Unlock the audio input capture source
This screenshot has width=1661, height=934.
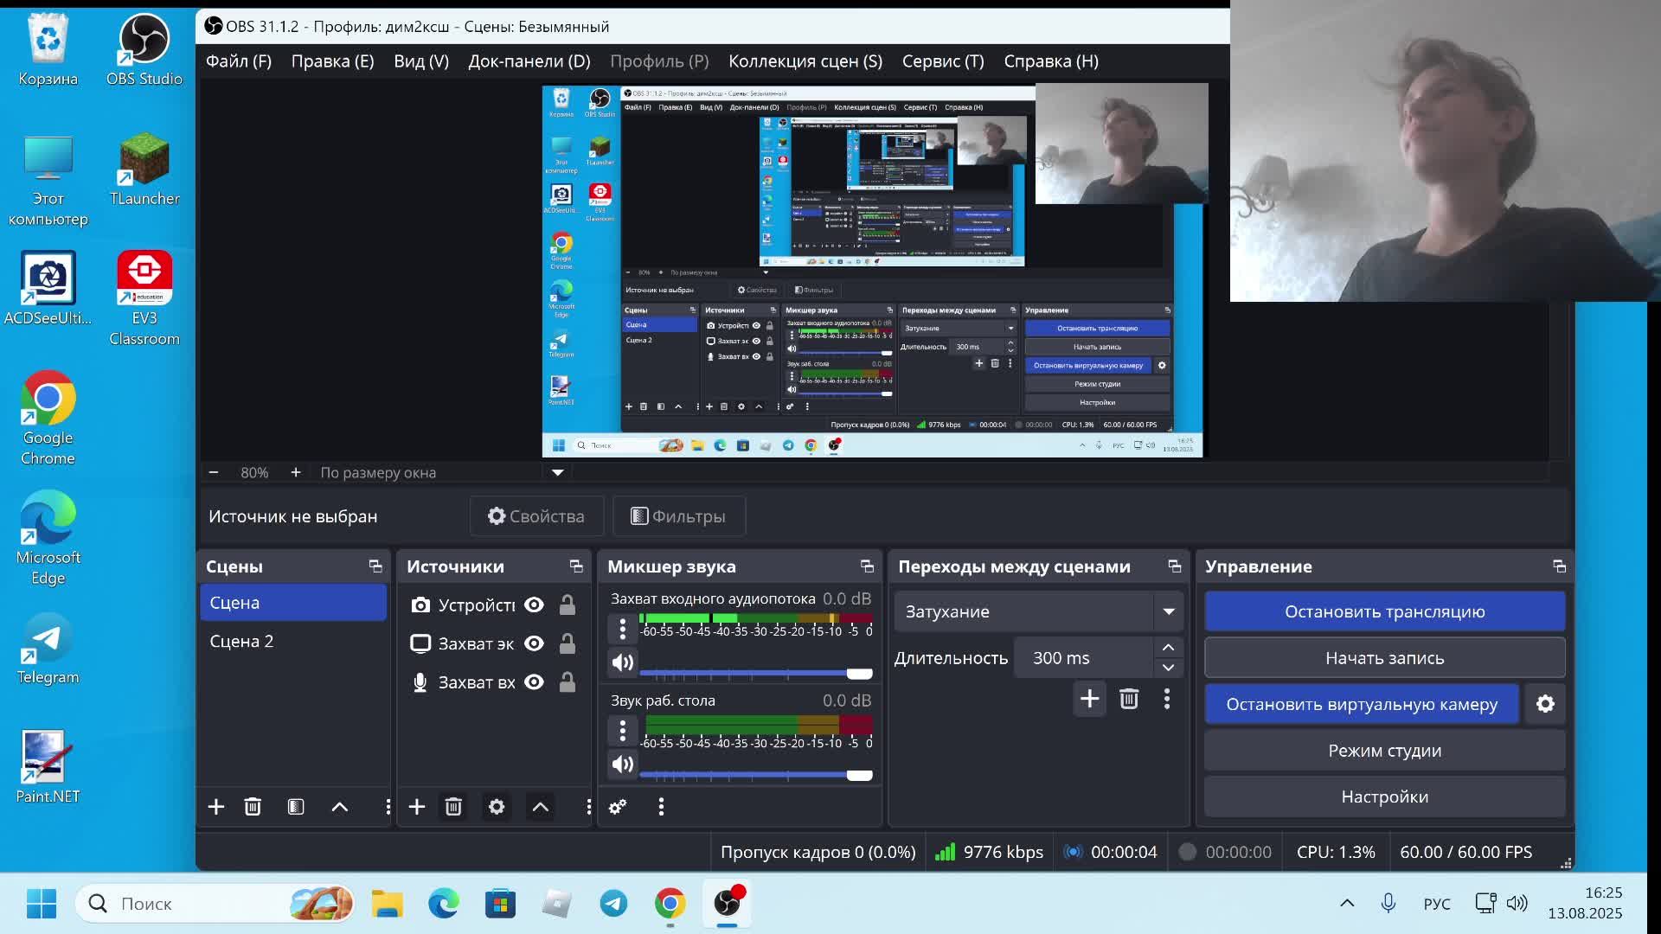(x=568, y=682)
